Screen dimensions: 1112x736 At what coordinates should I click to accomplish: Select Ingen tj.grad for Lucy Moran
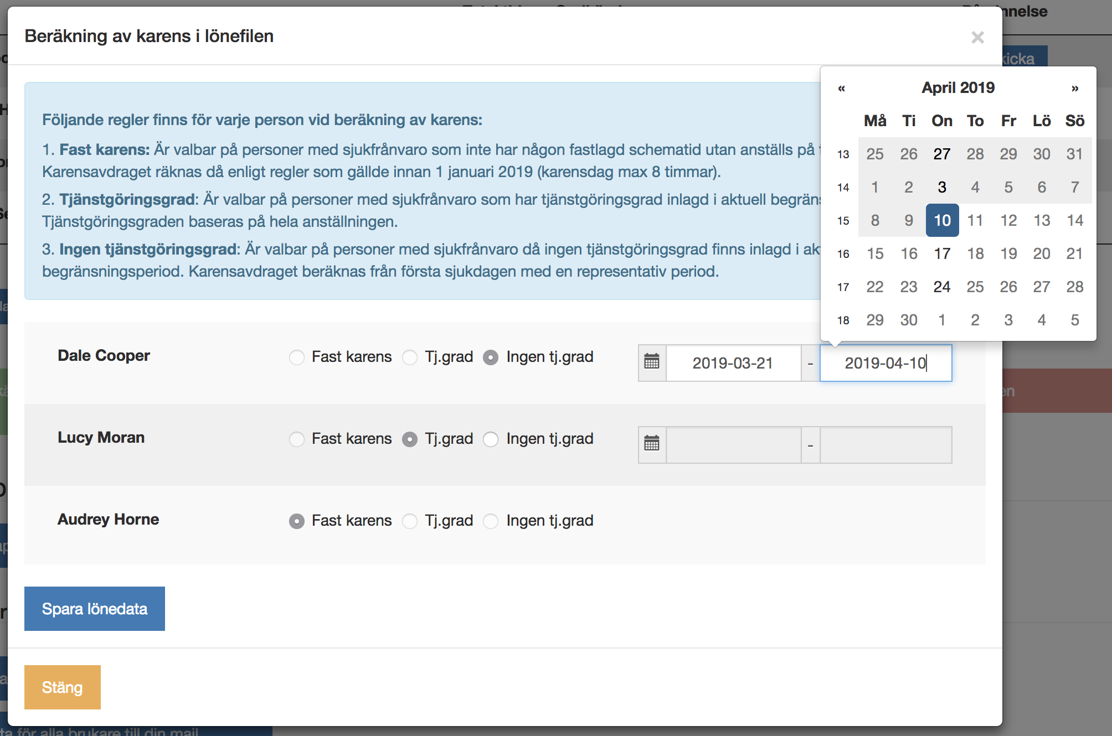click(491, 439)
